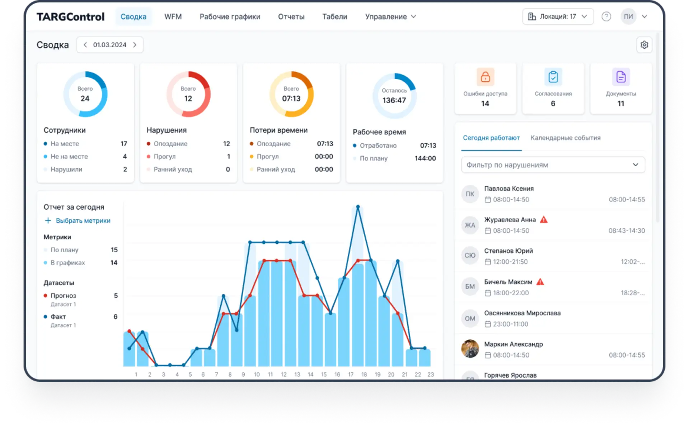Go to the next date with right arrow

[x=135, y=44]
